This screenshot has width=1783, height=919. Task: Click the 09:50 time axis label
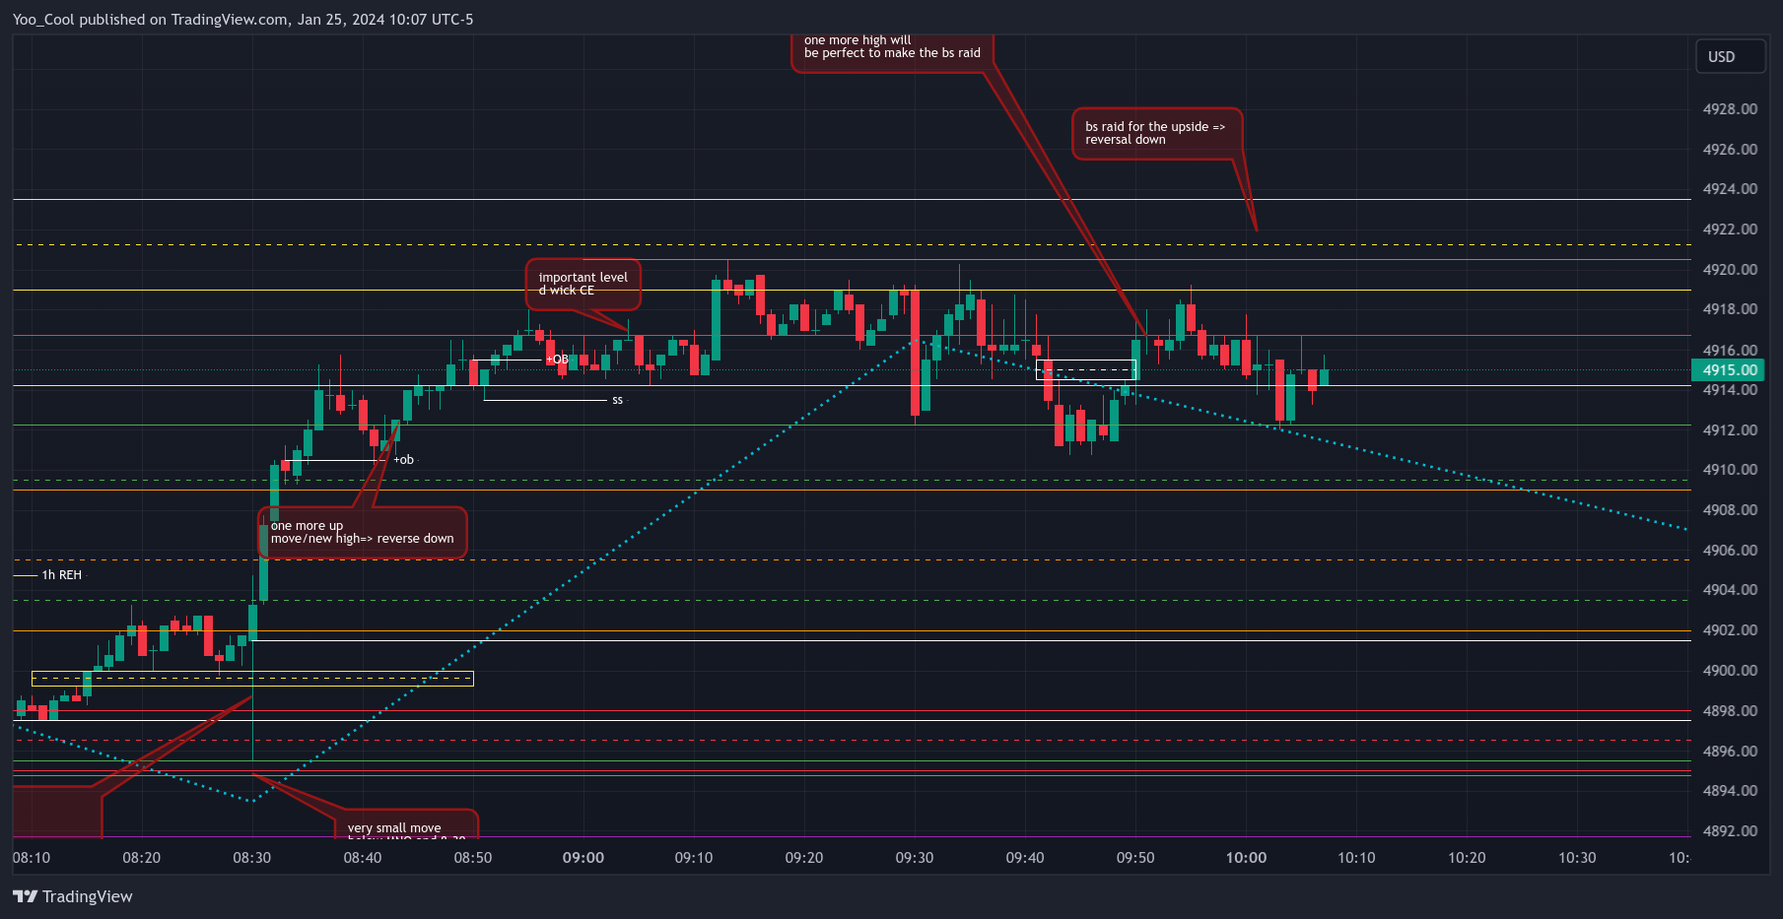point(1135,858)
